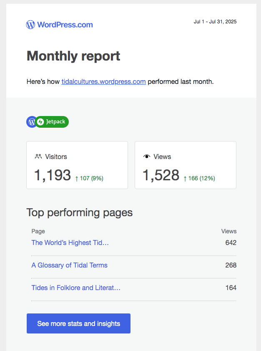Open "The World's Highest Tid…" page link
The height and width of the screenshot is (351, 261).
tap(70, 242)
